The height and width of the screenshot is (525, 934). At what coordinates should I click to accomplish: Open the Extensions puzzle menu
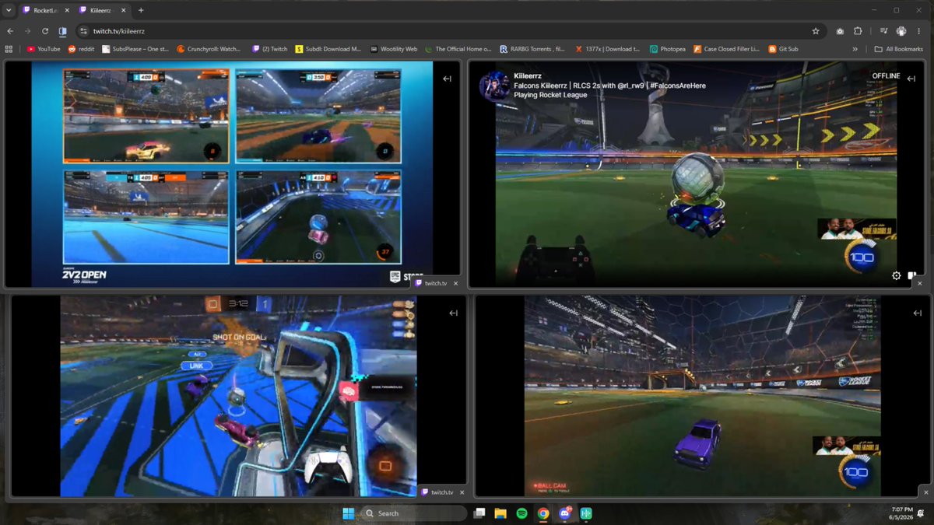858,31
